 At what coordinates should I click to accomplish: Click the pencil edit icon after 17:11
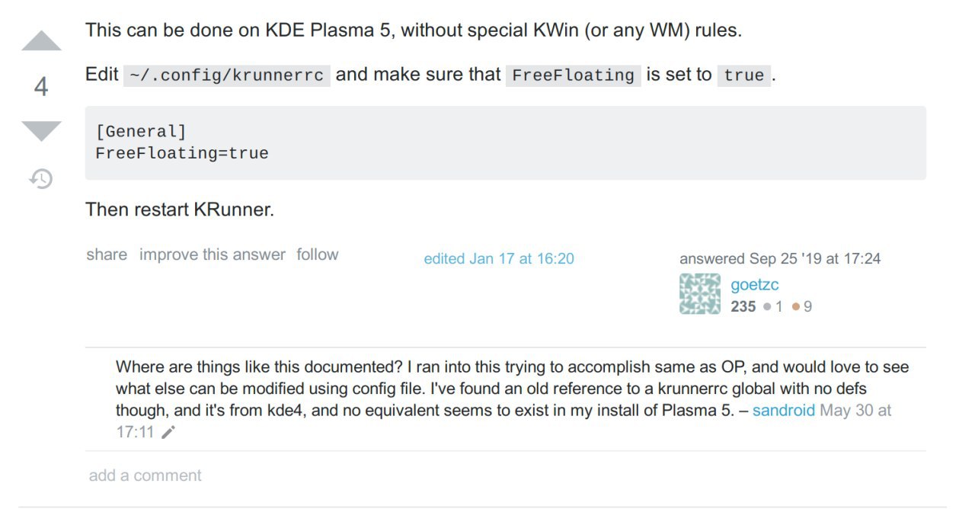point(168,433)
